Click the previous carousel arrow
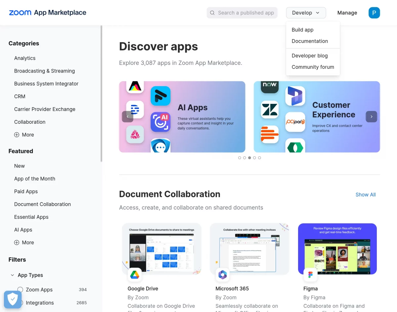 (x=127, y=116)
